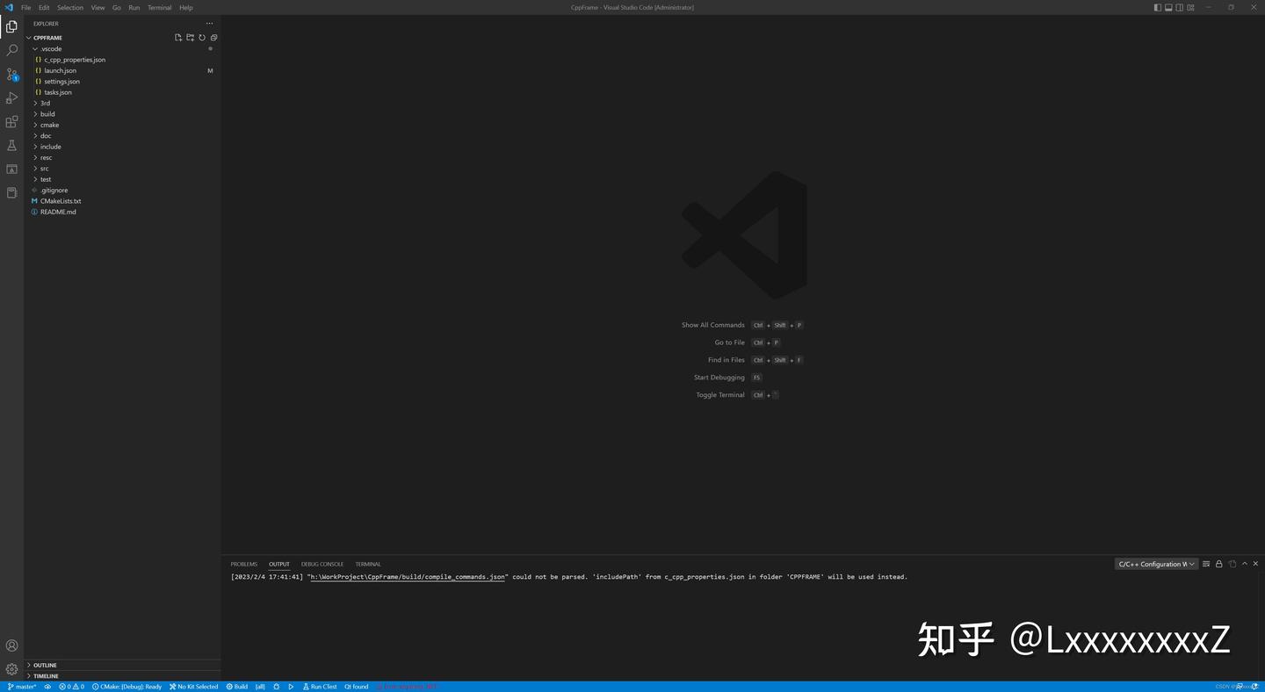
Task: Click the CMake Build icon in status bar
Action: point(230,686)
